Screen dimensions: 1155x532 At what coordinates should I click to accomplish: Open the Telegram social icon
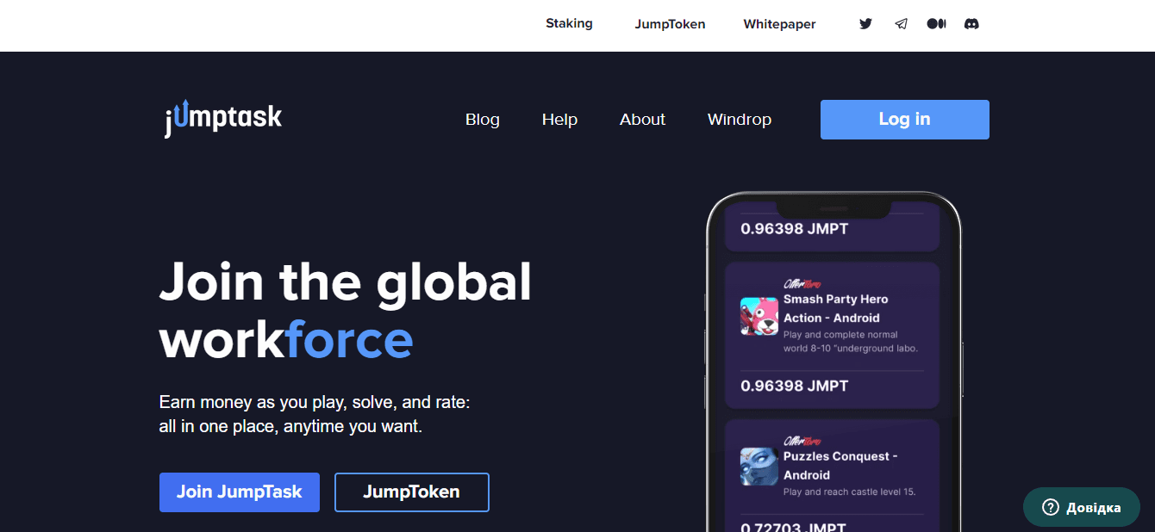(x=901, y=24)
